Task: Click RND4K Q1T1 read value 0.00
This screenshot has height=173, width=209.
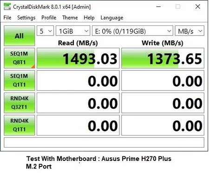Action: coord(78,125)
